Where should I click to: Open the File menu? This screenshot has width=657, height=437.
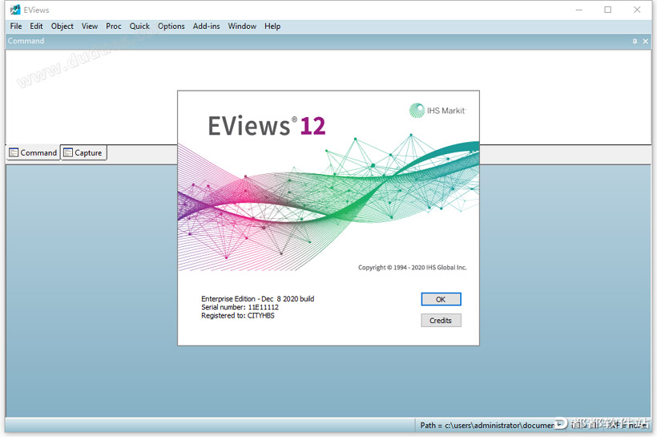[16, 26]
